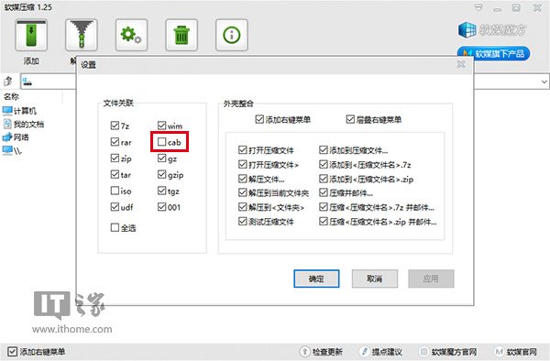Viewport: 550px width, 361px height.
Task: Click the green Add archive toolbar icon
Action: pyautogui.click(x=31, y=35)
